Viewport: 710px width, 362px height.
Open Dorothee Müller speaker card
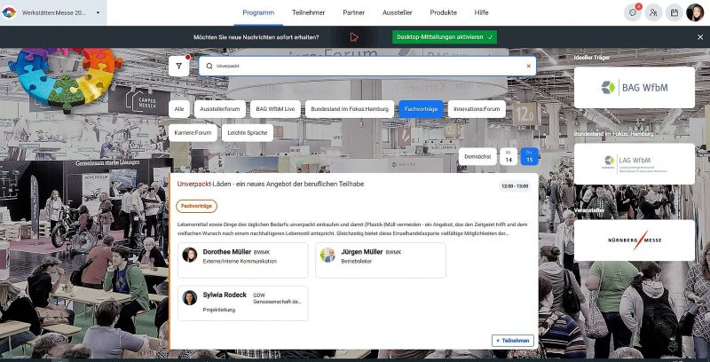243,260
